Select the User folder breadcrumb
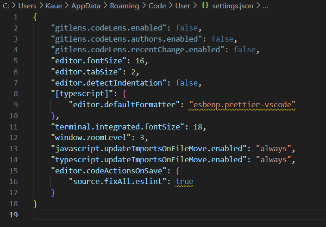 [182, 7]
